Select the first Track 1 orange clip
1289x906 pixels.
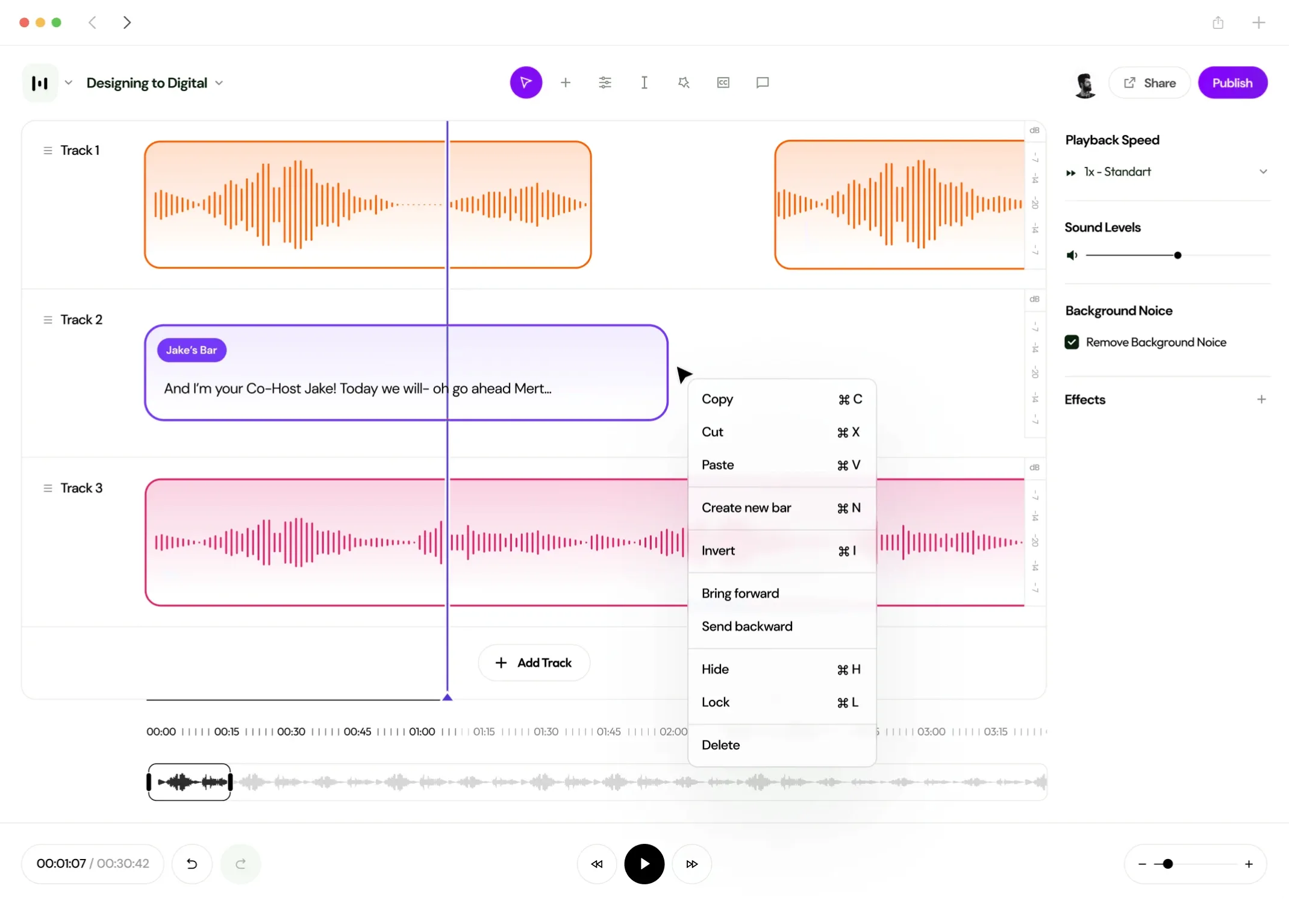[367, 205]
